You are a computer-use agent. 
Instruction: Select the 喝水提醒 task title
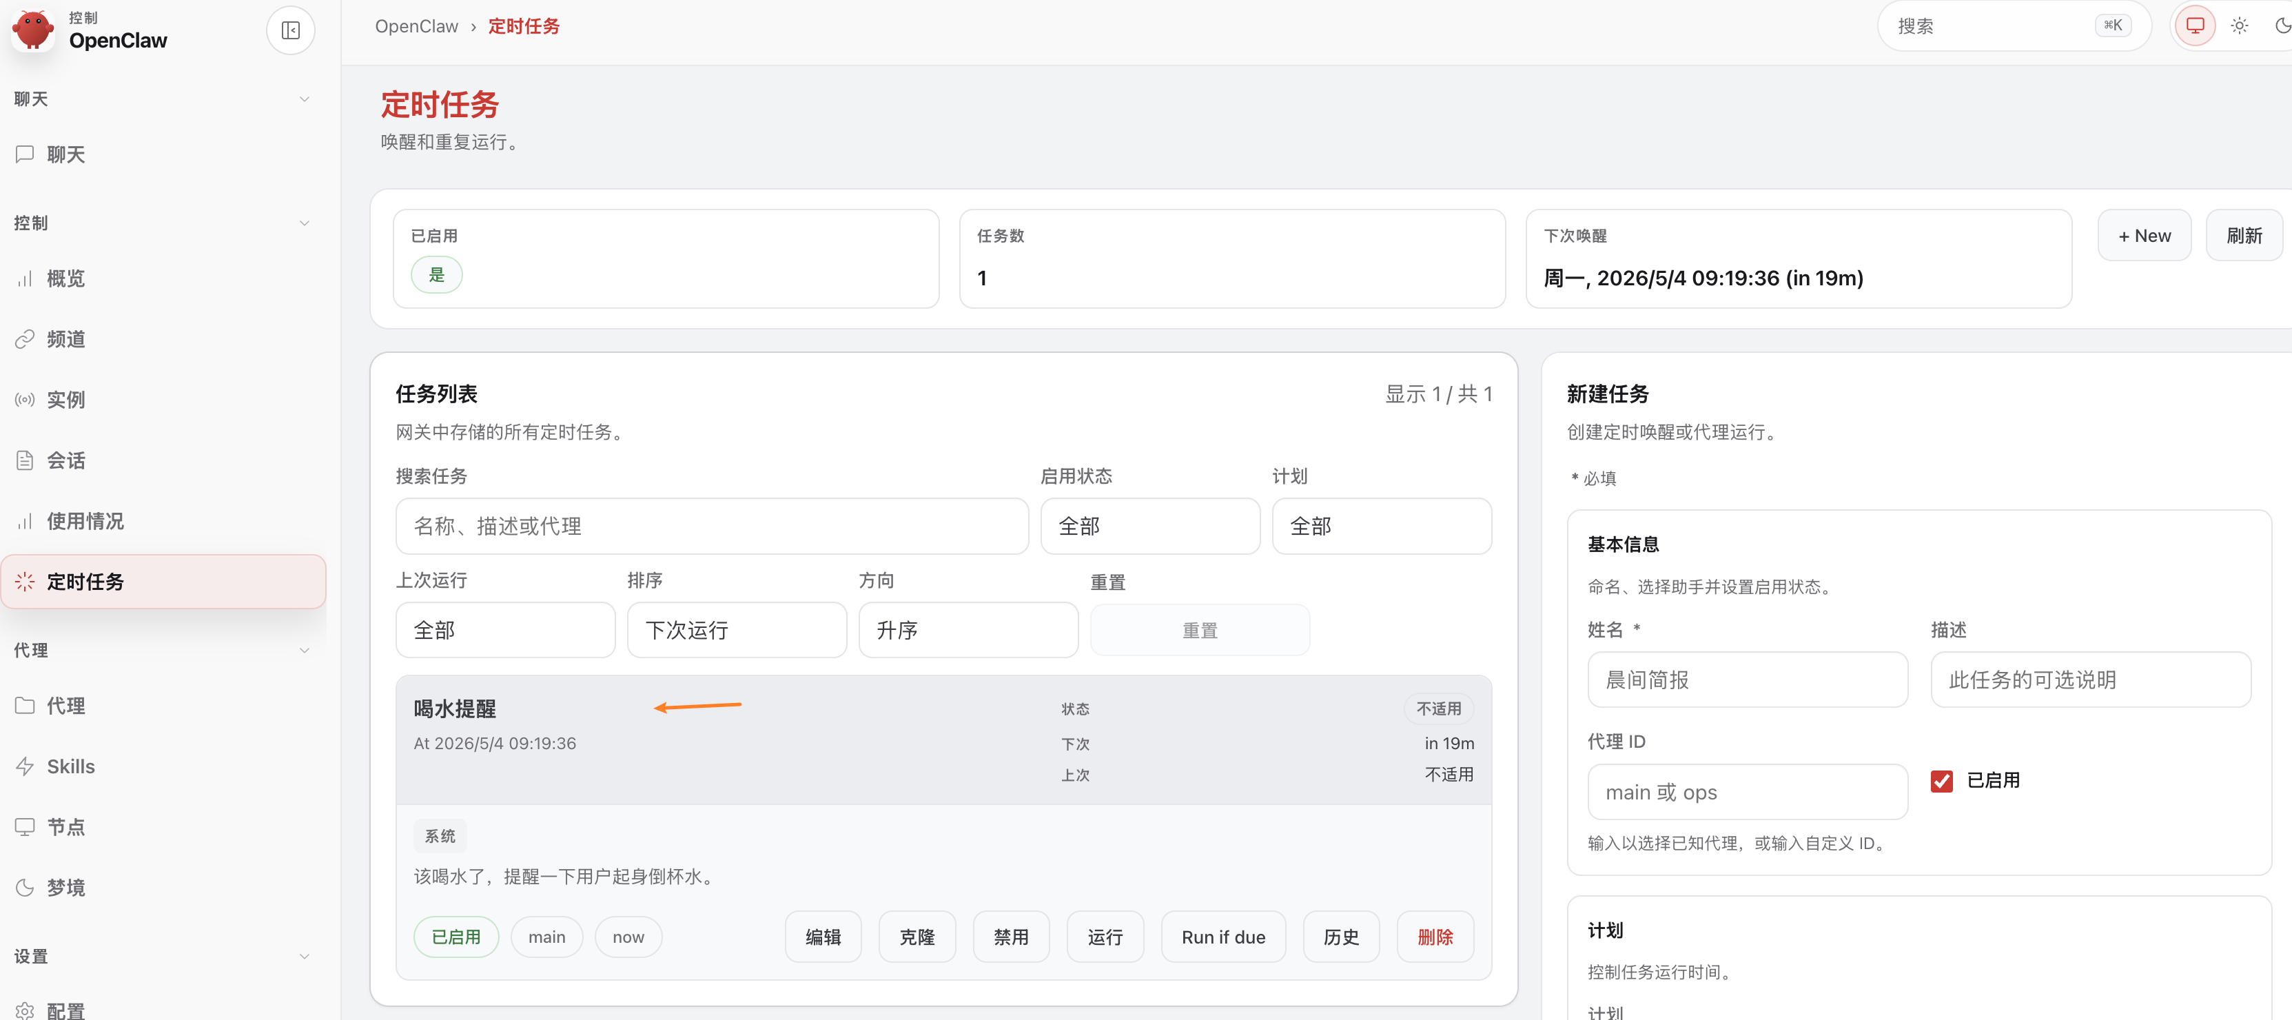pos(455,708)
